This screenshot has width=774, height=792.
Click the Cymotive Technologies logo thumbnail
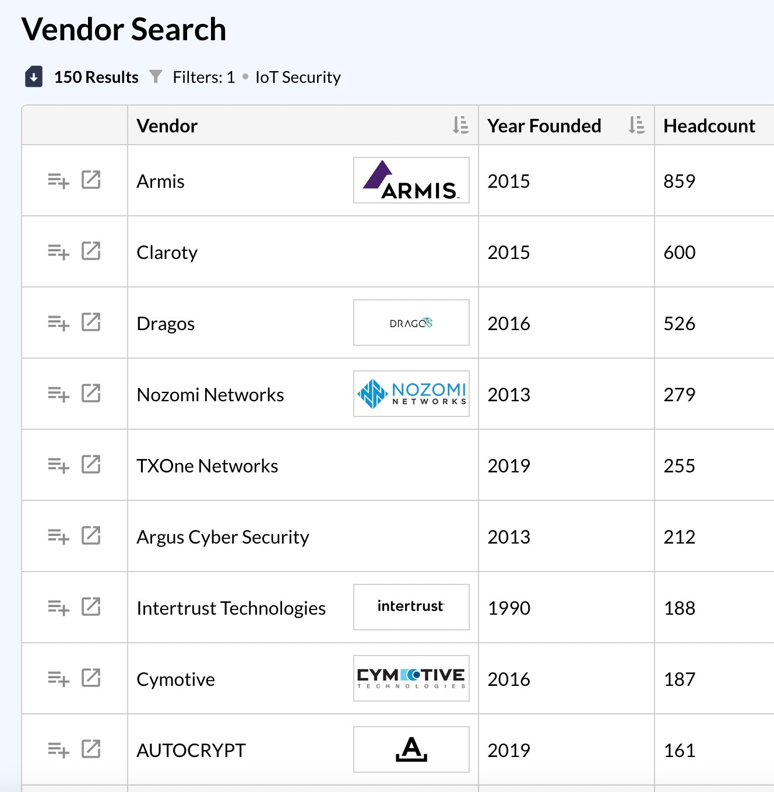(x=411, y=678)
